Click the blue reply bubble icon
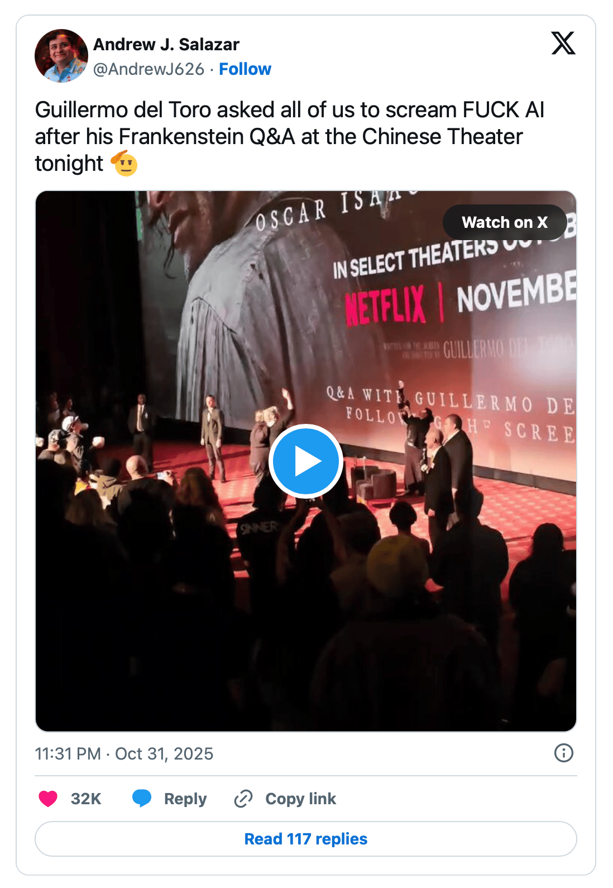613x888 pixels. (142, 799)
